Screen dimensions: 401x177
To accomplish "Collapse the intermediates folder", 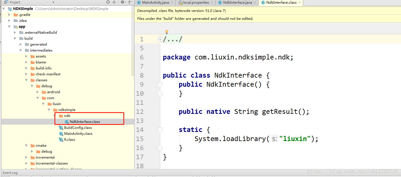I will 21,50.
